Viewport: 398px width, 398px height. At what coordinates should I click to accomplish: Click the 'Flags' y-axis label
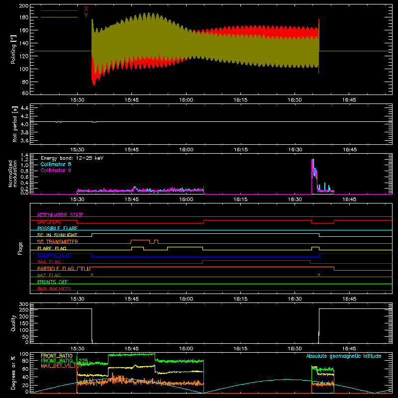pyautogui.click(x=20, y=248)
